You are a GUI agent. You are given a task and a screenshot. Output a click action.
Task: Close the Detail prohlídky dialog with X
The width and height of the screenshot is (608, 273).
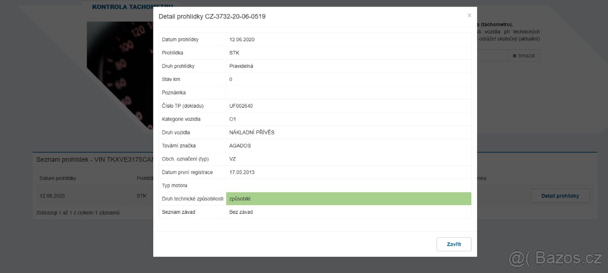469,16
